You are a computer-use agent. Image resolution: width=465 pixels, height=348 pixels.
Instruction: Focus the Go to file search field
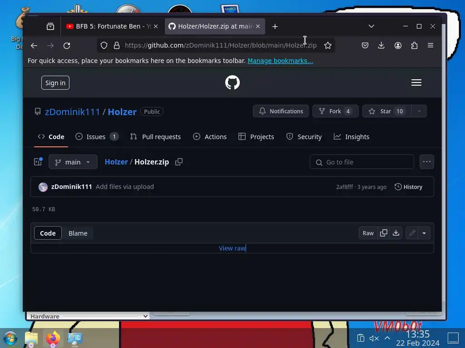(x=362, y=162)
